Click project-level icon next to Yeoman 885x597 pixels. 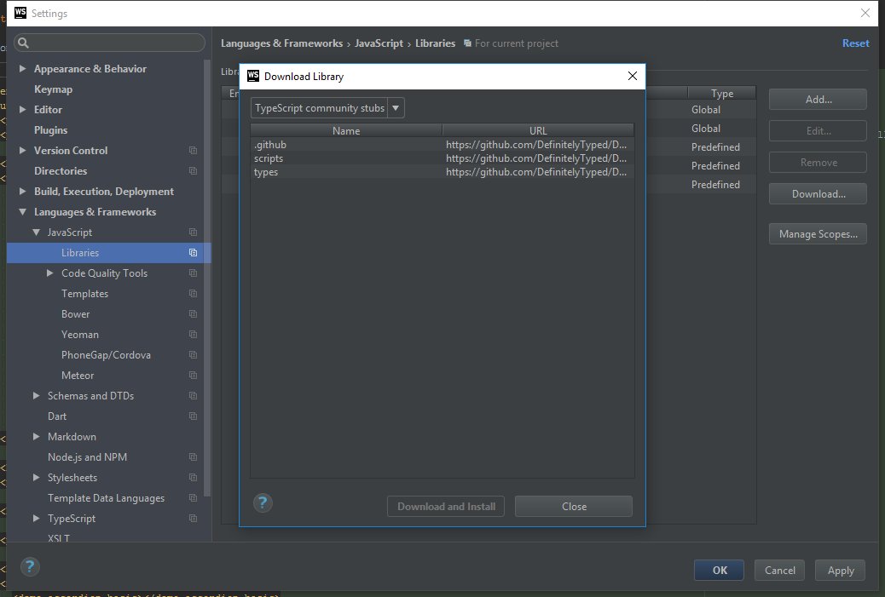coord(193,335)
